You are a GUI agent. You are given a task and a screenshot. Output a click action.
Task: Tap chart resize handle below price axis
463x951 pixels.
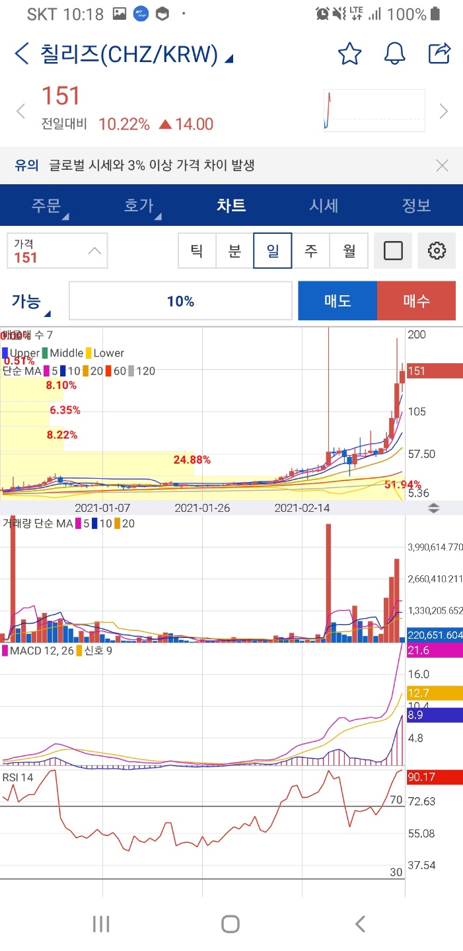(x=434, y=508)
